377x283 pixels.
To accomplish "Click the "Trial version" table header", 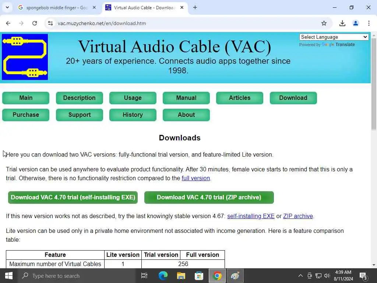I will tap(161, 255).
